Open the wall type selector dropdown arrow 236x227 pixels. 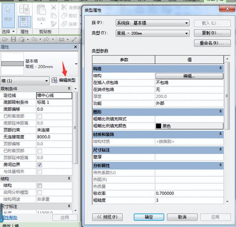point(76,64)
